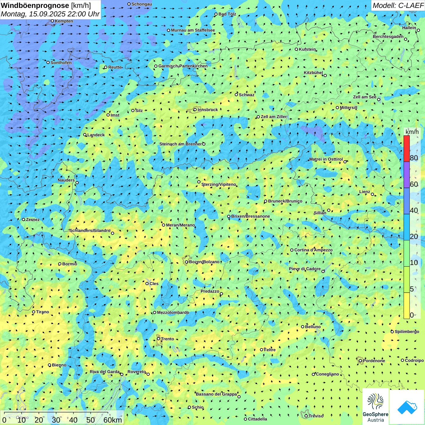Click the Sterzing/Vipiteno marker
The image size is (425, 425).
(199, 182)
